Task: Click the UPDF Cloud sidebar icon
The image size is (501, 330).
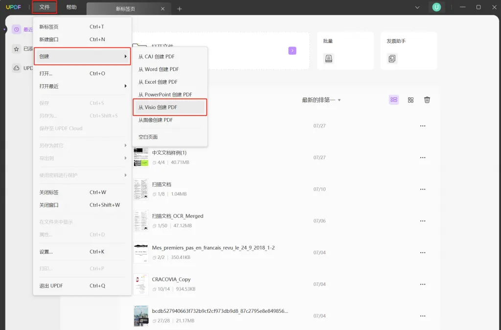Action: pyautogui.click(x=16, y=68)
